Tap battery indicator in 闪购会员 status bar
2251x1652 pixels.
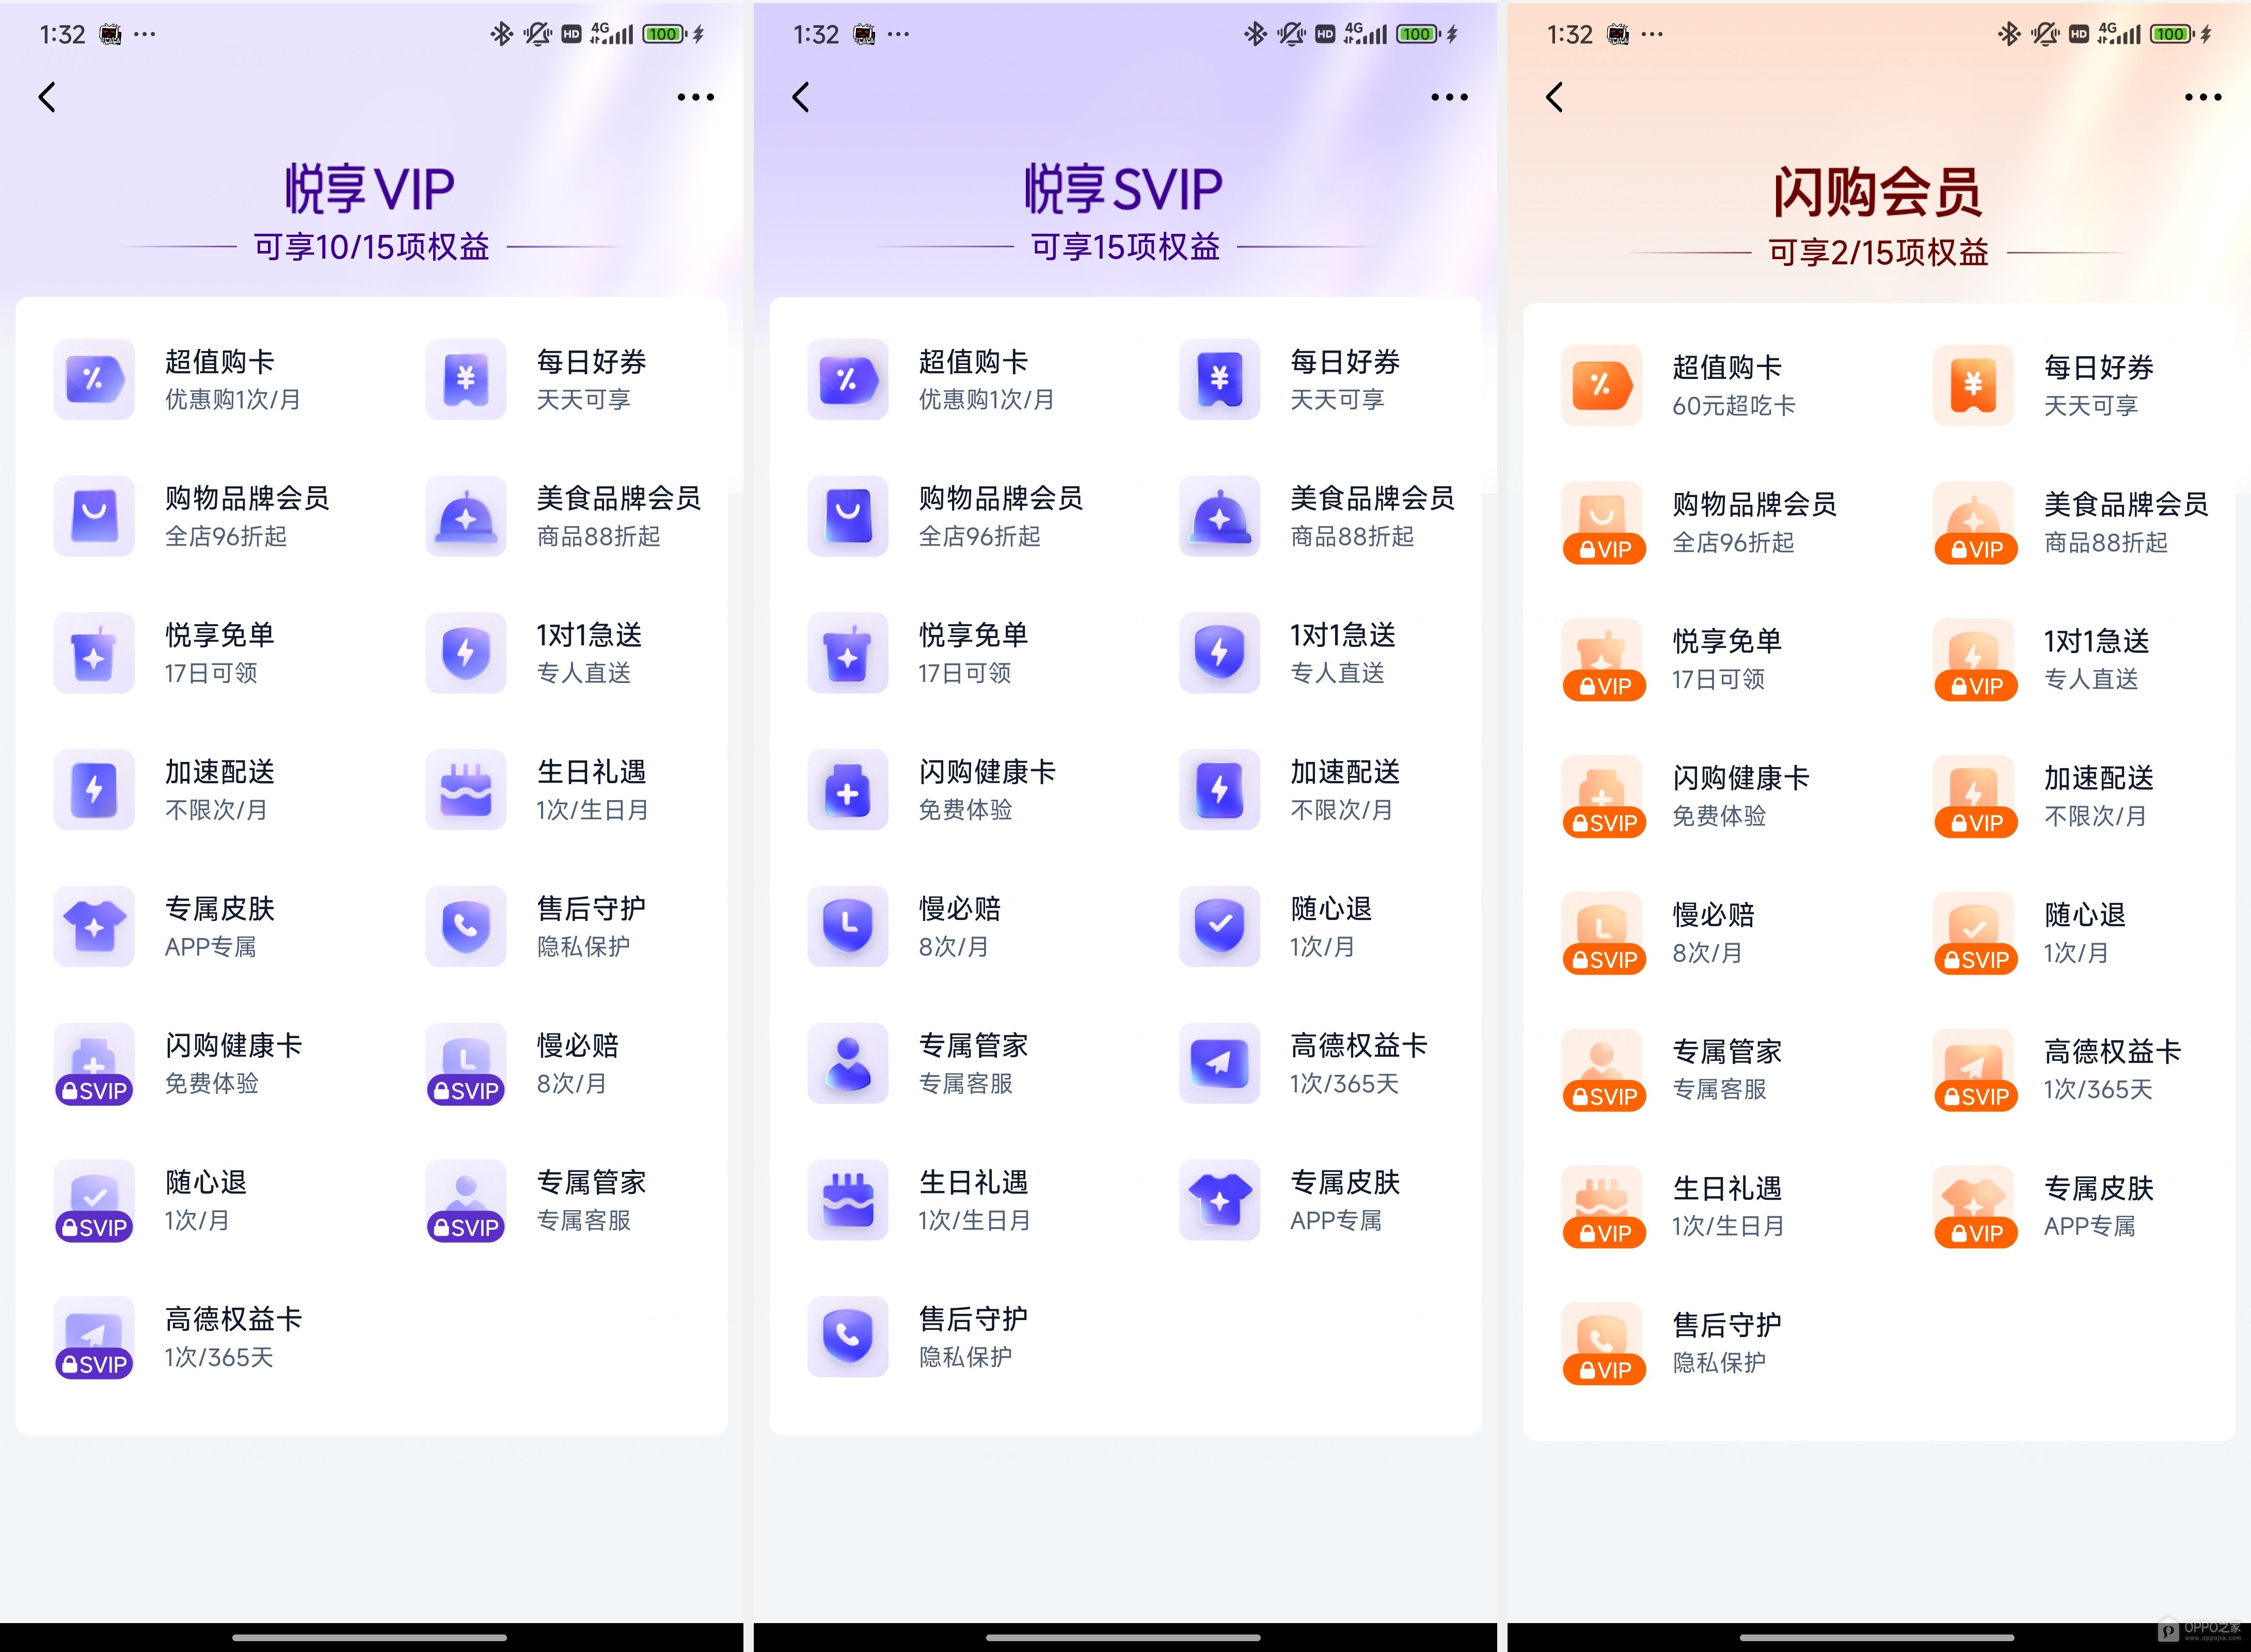point(2173,34)
